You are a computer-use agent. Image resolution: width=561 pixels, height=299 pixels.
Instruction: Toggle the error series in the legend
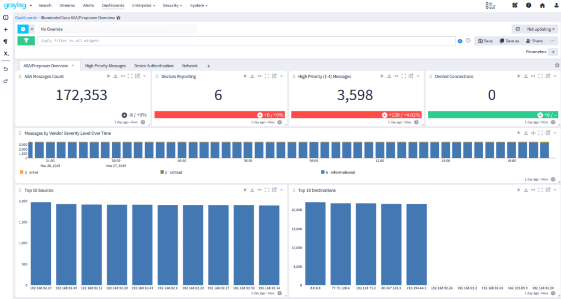tap(33, 173)
